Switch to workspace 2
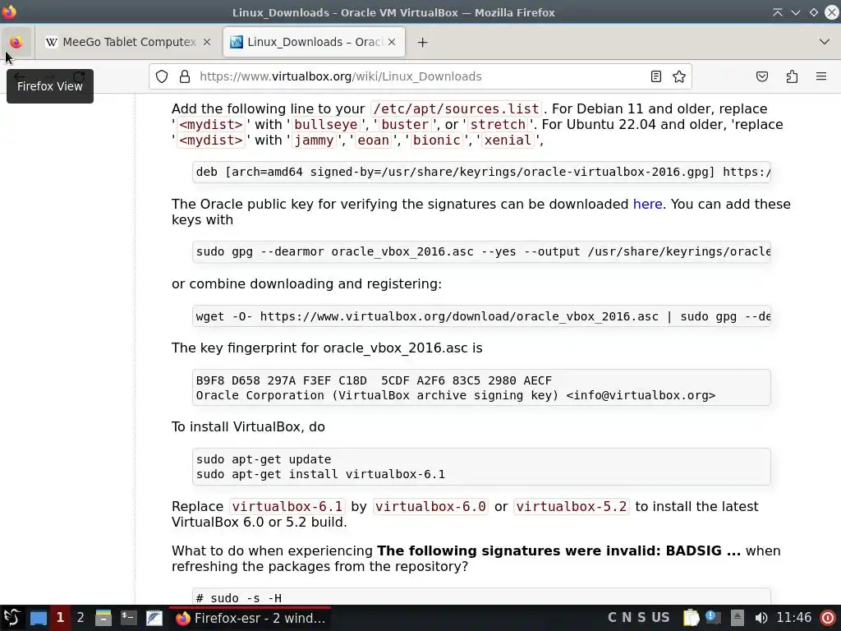Screen dimensions: 841x631 [x=80, y=618]
